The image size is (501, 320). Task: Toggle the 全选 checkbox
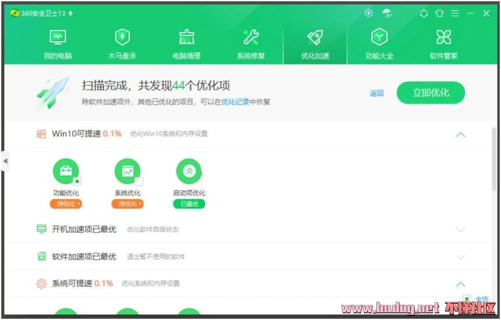pos(467,299)
